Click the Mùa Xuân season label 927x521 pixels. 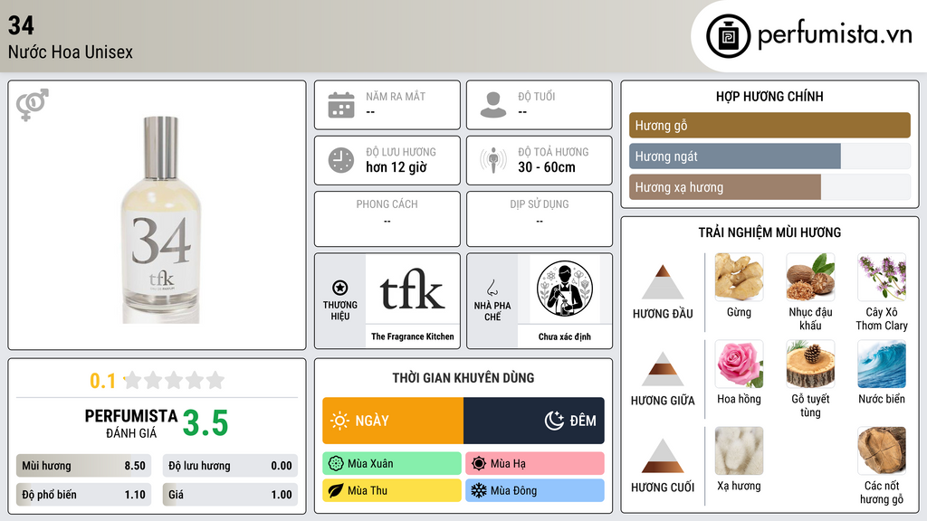(x=392, y=464)
